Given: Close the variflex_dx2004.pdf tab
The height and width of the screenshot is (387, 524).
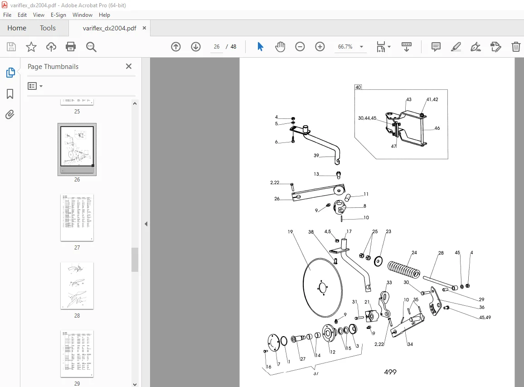Looking at the screenshot, I should (144, 28).
